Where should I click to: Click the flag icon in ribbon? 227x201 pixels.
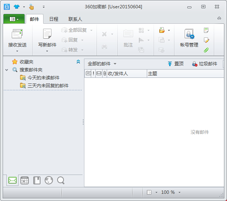(141, 40)
